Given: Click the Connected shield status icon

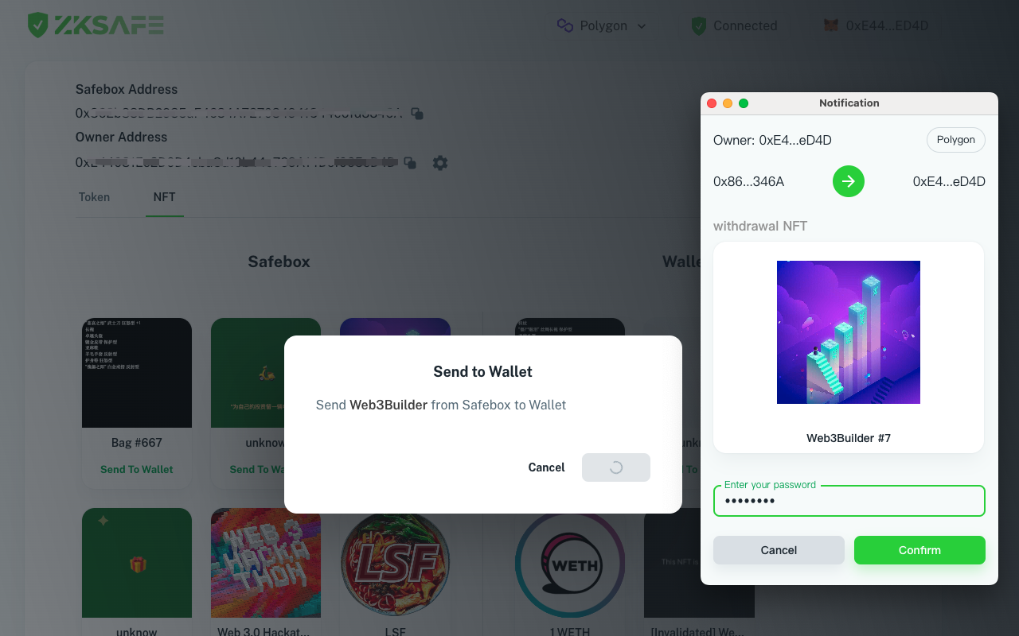Looking at the screenshot, I should [x=698, y=26].
